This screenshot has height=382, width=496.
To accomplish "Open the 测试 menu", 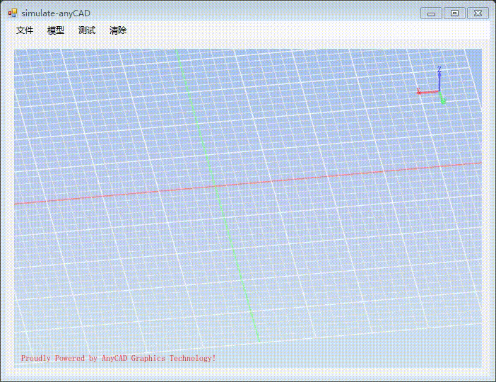I will point(87,30).
